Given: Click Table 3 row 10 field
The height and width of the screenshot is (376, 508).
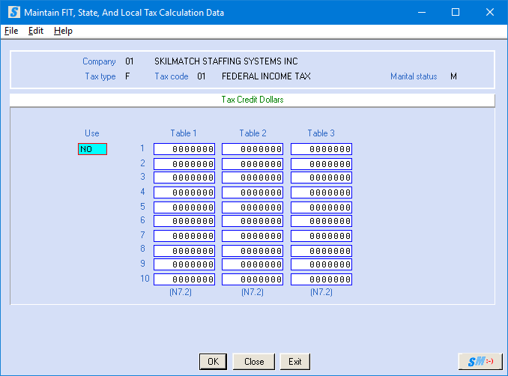Looking at the screenshot, I should click(x=321, y=279).
